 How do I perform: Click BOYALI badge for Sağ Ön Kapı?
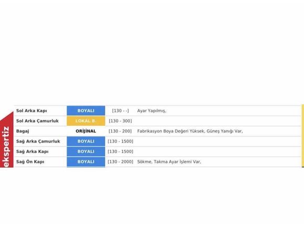(86, 162)
